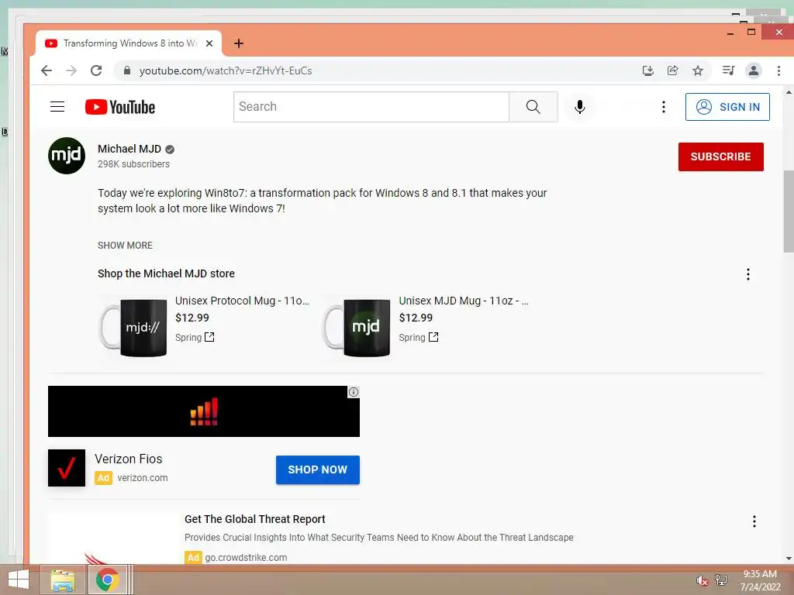Open the YouTube hamburger guide menu

tap(57, 107)
